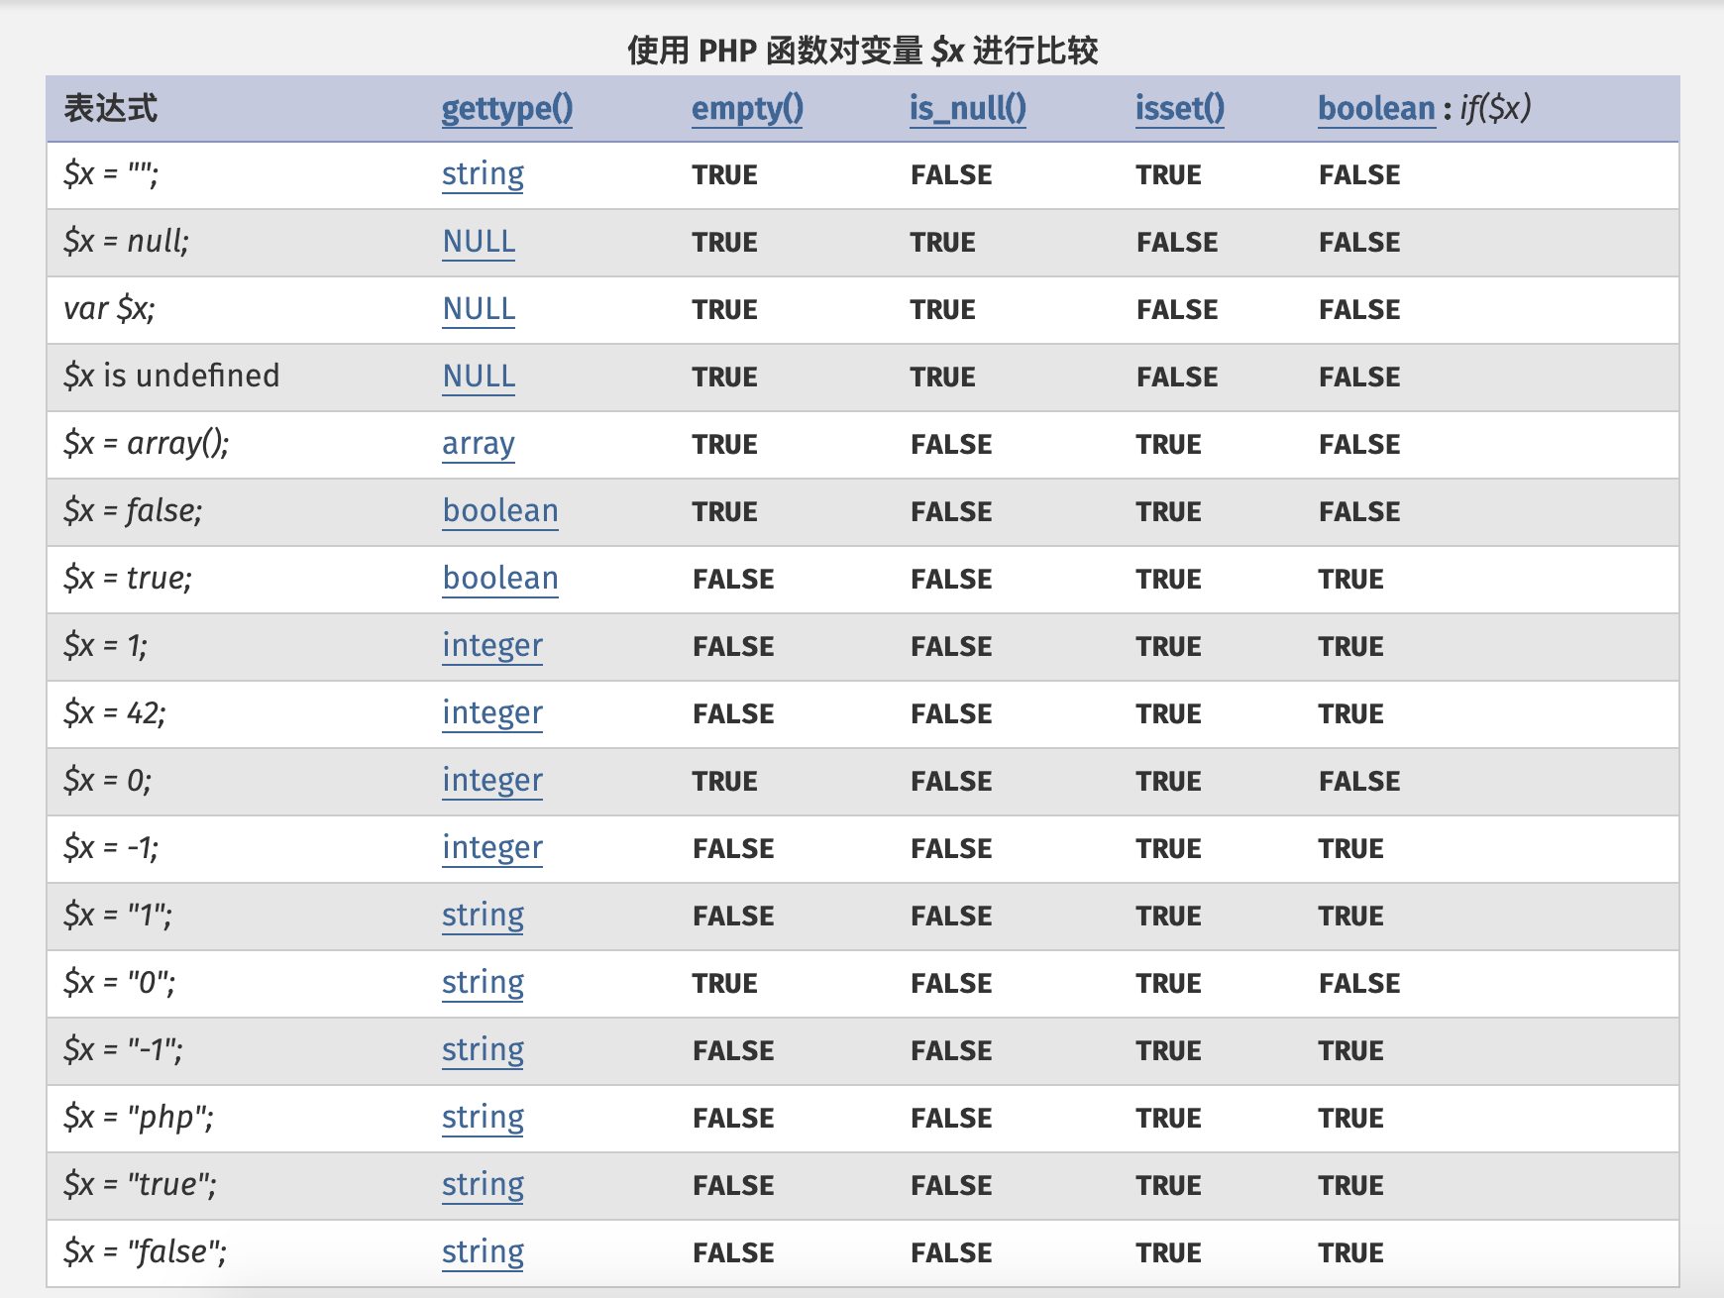Click boolean link in $x = true row

(500, 579)
